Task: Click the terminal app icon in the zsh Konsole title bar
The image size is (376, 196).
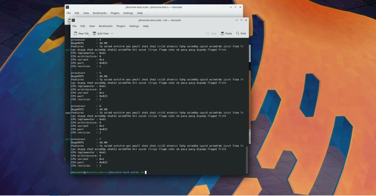Action: (x=73, y=20)
